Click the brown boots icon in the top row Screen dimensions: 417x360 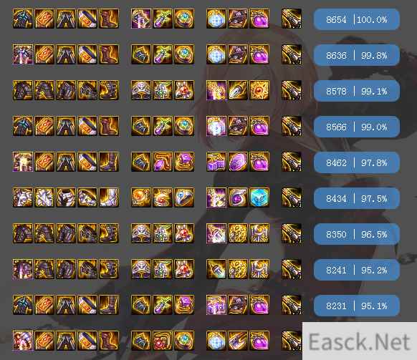[x=109, y=19]
